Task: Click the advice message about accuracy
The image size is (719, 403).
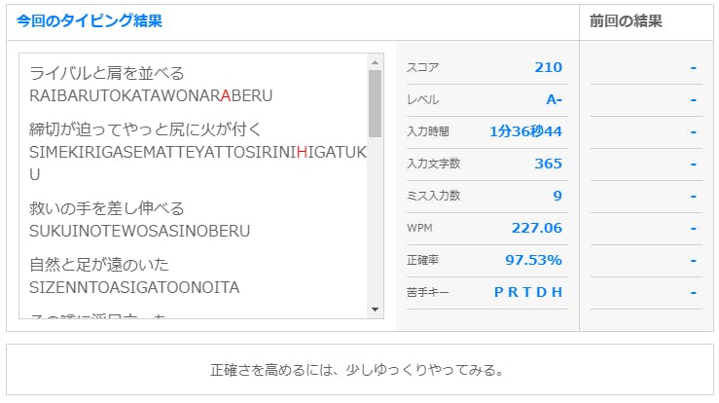Action: click(359, 370)
